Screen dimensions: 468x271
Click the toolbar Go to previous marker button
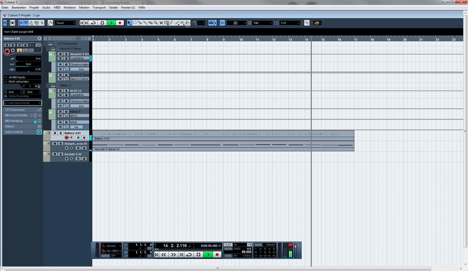click(x=82, y=23)
